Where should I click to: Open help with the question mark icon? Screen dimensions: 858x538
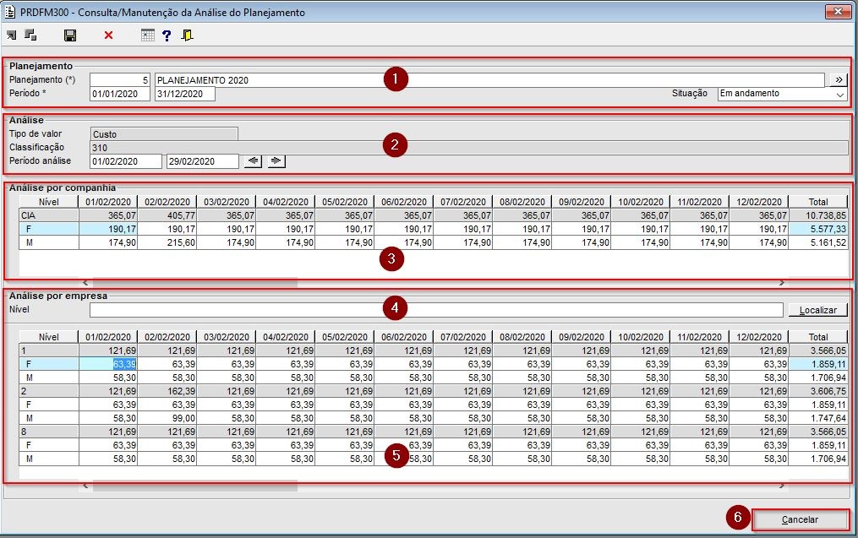click(x=167, y=35)
